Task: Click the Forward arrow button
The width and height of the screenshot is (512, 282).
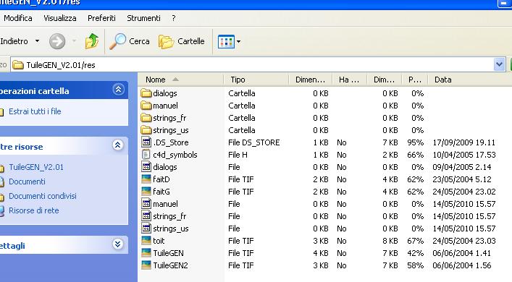Action: pyautogui.click(x=57, y=41)
